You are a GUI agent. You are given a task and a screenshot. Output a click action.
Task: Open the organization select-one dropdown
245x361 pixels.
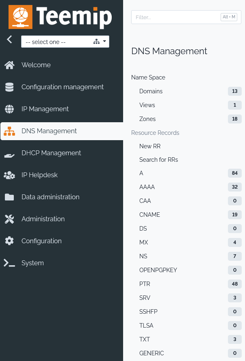click(65, 42)
